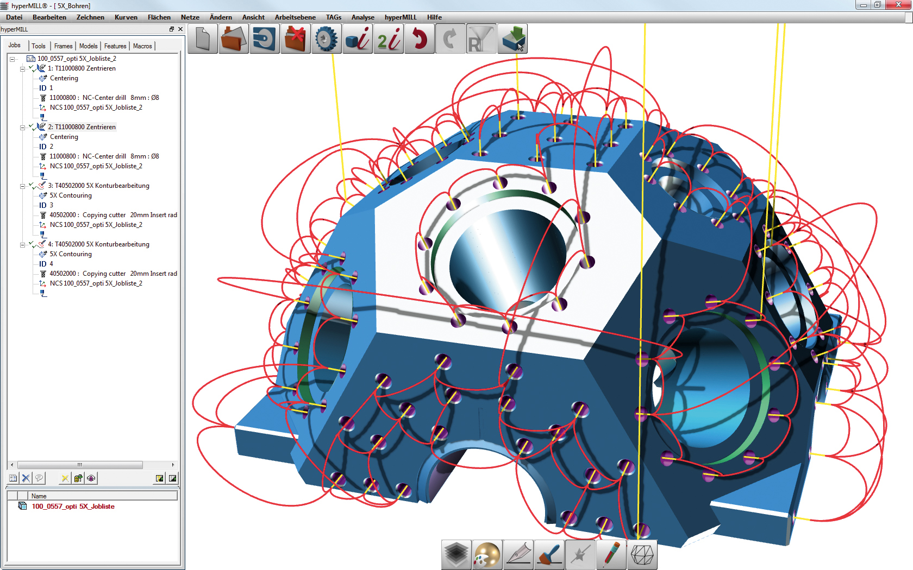Image resolution: width=913 pixels, height=570 pixels.
Task: Select the save-to-disk icon in the toolbar
Action: tap(264, 38)
